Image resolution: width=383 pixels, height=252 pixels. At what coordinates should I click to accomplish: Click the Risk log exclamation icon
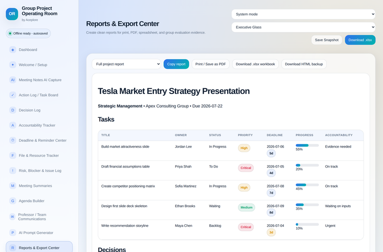point(13,170)
